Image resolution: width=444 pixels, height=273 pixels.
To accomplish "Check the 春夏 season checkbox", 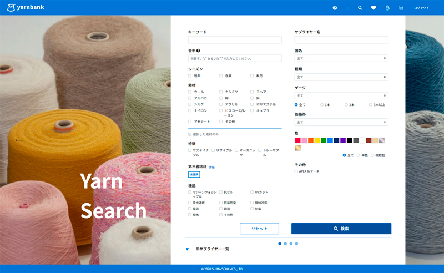I will (221, 75).
